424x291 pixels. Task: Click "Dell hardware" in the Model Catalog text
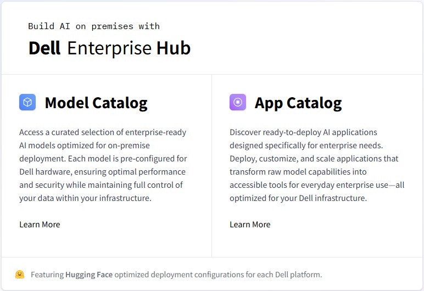click(x=43, y=172)
